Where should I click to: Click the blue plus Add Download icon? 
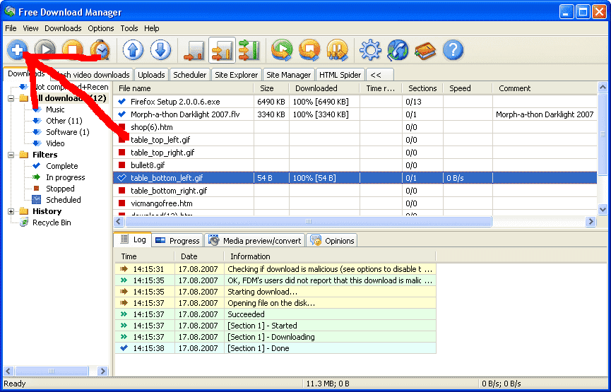coord(18,50)
